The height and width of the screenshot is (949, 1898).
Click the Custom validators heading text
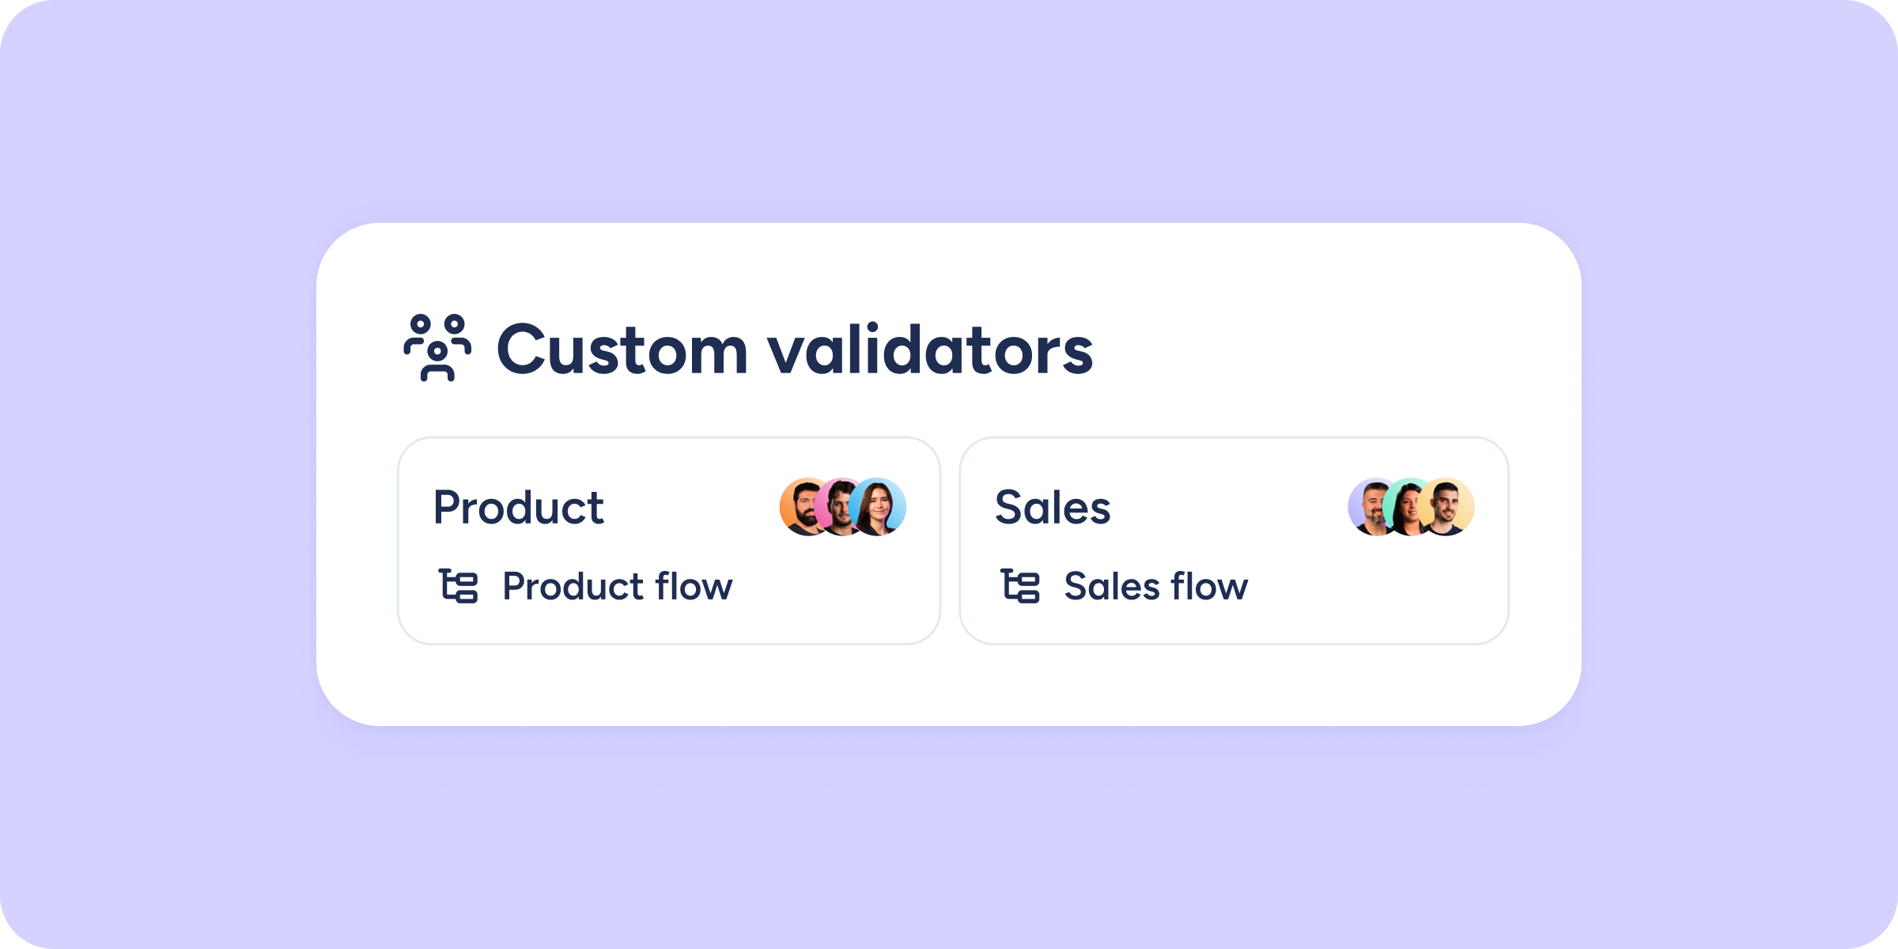[x=794, y=350]
